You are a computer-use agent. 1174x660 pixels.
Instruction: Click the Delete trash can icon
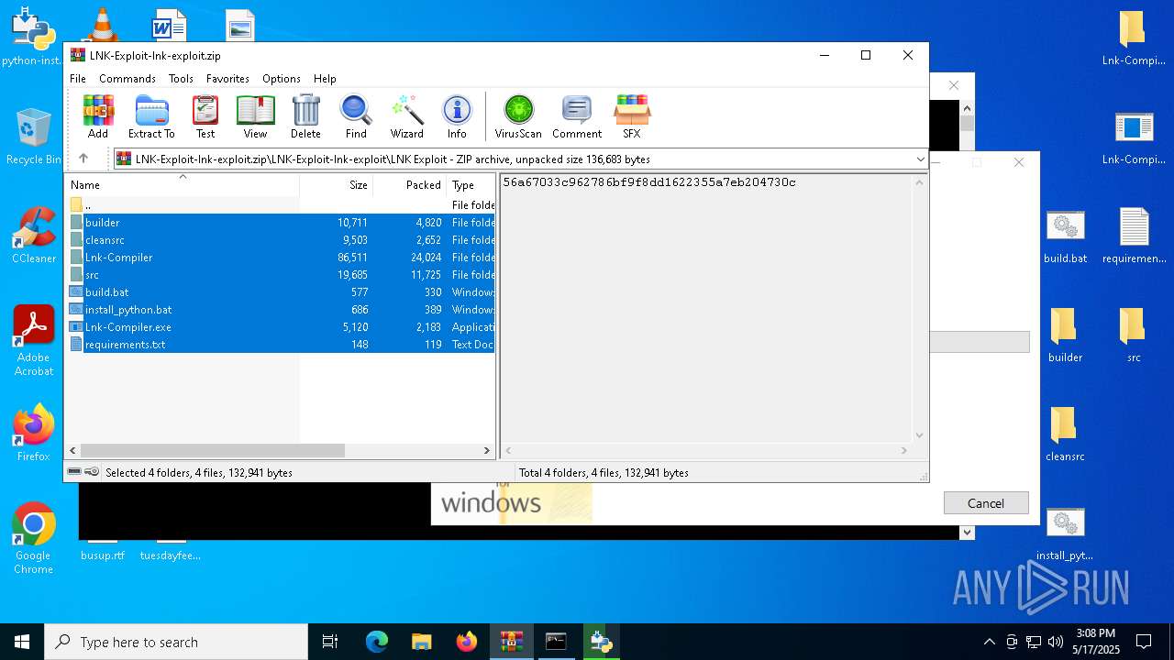[305, 116]
